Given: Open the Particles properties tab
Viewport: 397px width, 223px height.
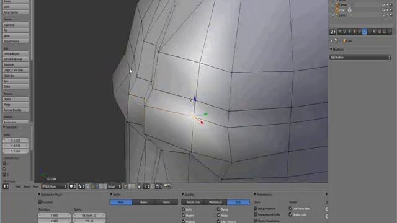Looking at the screenshot, I should coord(385,32).
